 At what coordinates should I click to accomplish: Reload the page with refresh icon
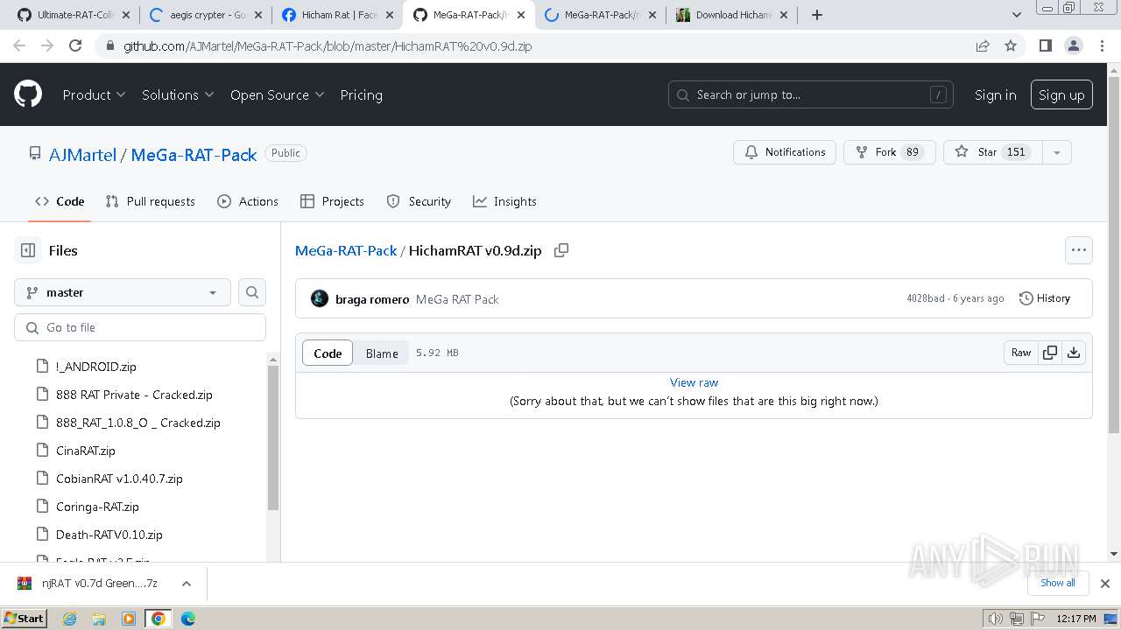75,45
